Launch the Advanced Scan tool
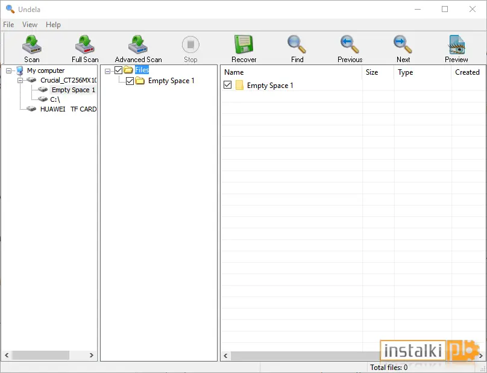487x373 pixels. tap(138, 48)
